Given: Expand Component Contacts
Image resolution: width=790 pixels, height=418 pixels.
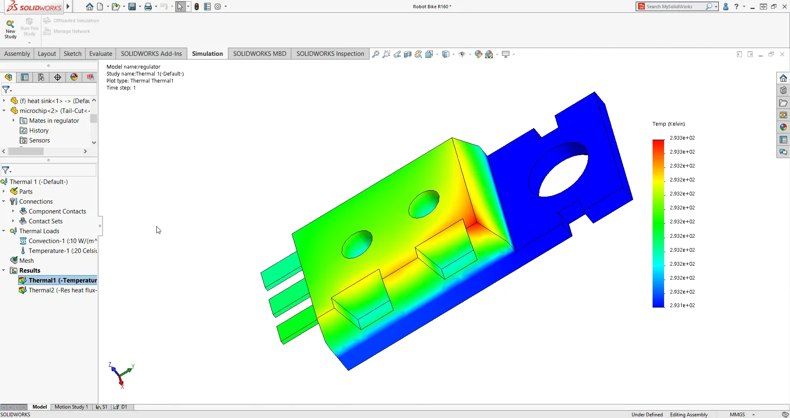Looking at the screenshot, I should [x=14, y=211].
